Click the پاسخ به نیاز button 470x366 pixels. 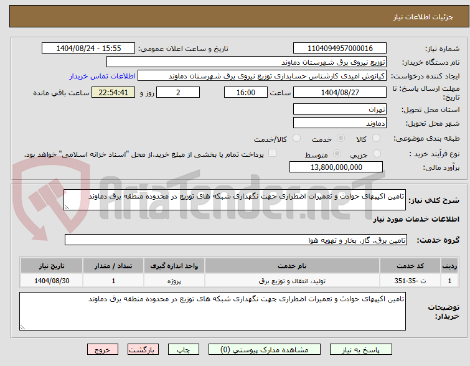[x=361, y=350]
